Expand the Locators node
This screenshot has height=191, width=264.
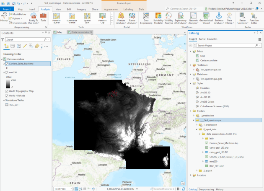tap(191, 175)
